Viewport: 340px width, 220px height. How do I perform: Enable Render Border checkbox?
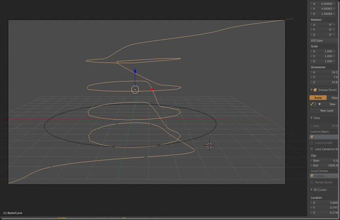tap(312, 182)
